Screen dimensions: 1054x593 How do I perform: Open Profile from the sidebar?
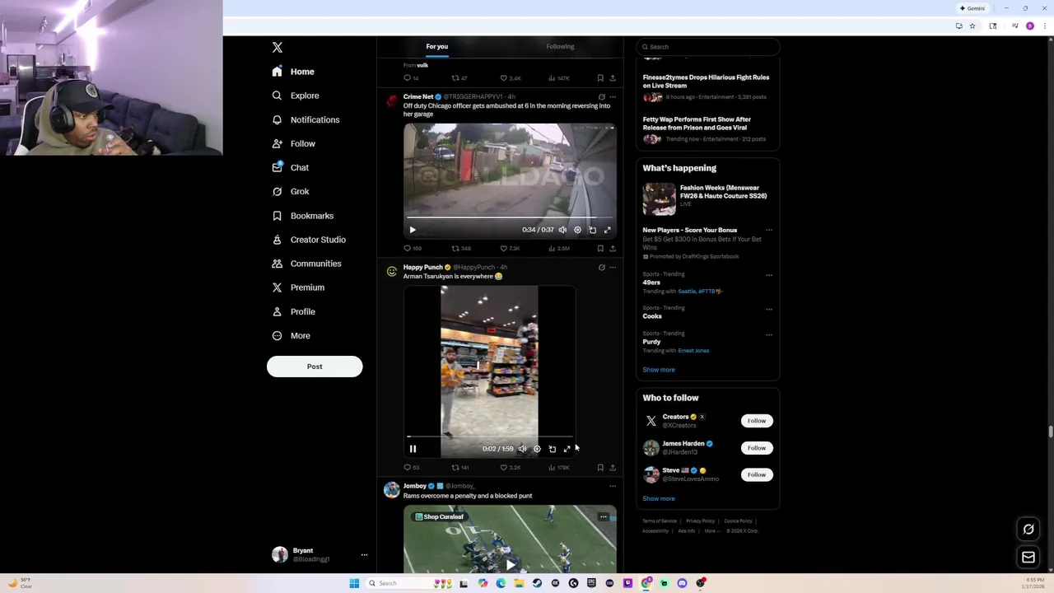pos(294,311)
